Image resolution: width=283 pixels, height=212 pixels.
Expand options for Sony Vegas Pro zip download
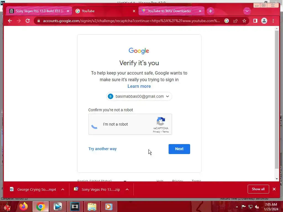point(127,189)
